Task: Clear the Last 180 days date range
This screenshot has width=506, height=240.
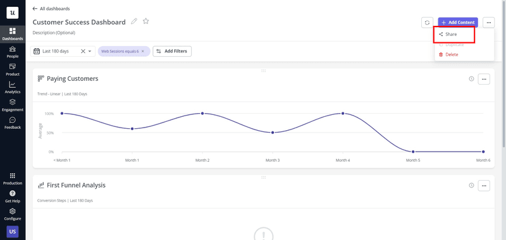Action: coord(83,51)
